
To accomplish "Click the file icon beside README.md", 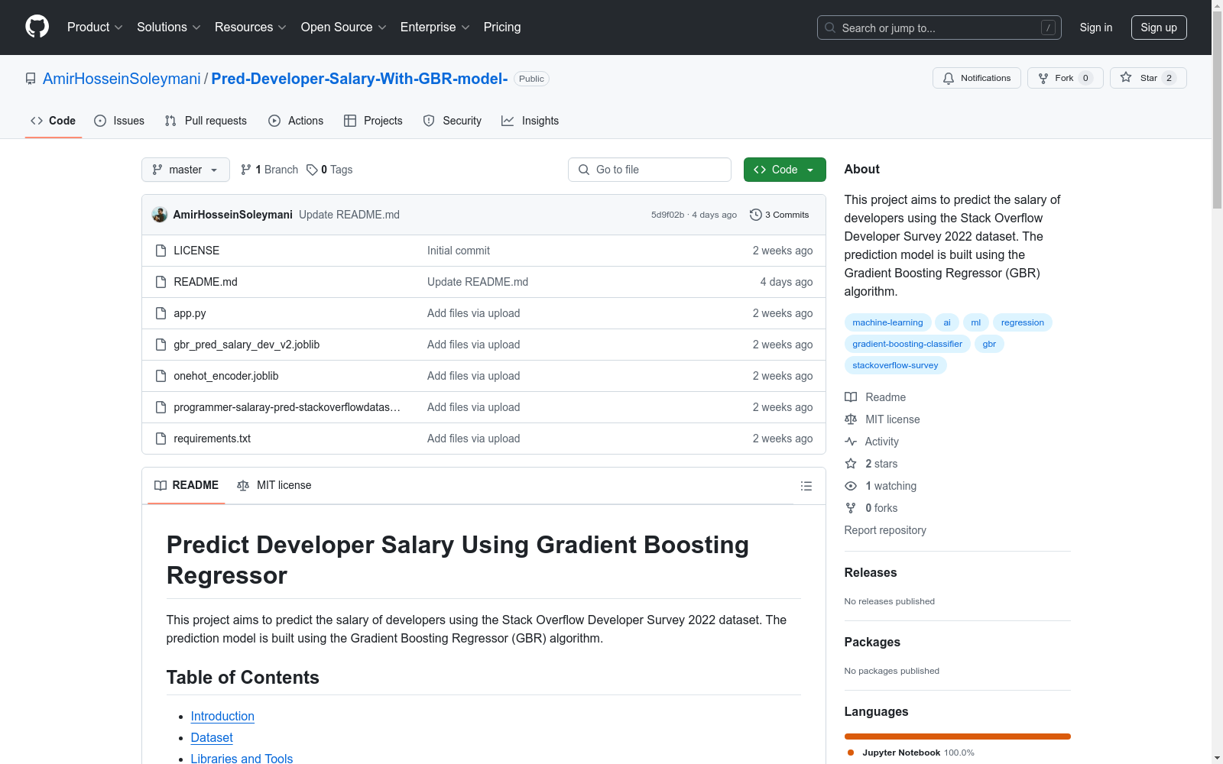I will point(161,282).
